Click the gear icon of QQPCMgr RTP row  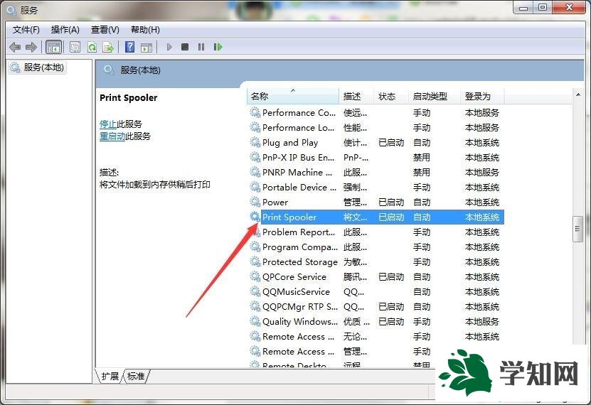pos(255,306)
